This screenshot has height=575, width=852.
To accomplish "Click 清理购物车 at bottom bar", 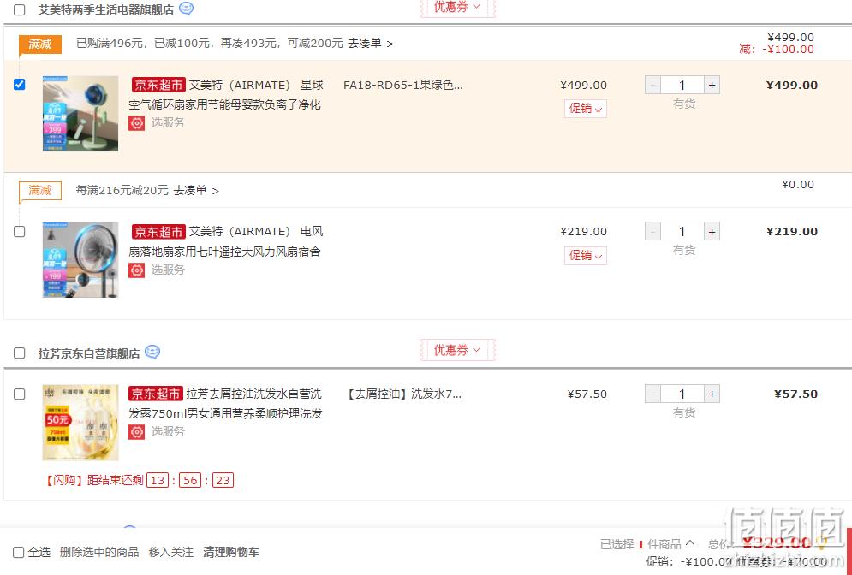I will point(231,552).
